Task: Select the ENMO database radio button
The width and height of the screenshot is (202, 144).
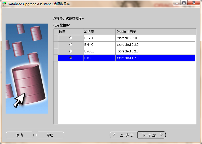Action: (x=71, y=44)
